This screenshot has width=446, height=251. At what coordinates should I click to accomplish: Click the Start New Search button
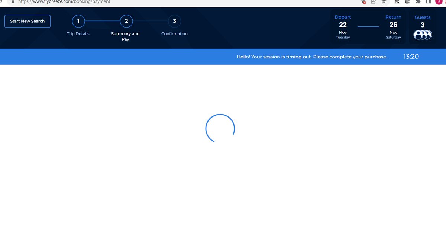28,21
